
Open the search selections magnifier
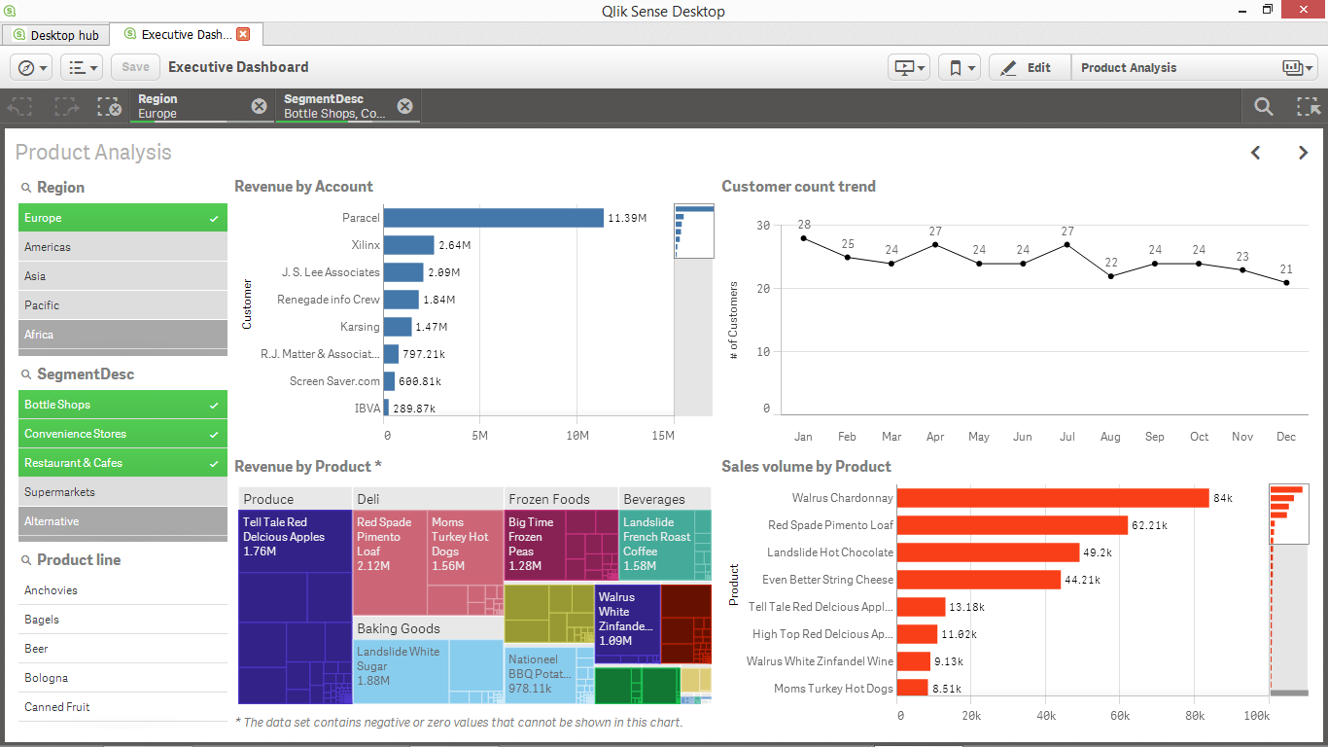[x=1263, y=107]
